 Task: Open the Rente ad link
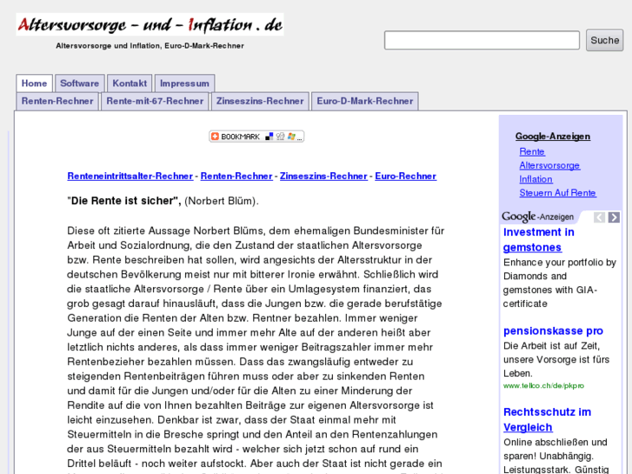[x=532, y=151]
